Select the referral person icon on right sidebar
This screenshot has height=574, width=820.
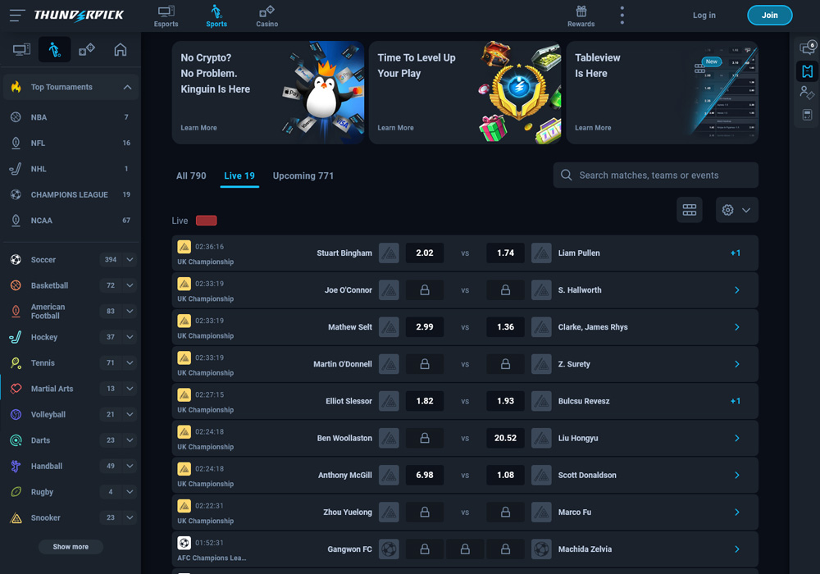pos(809,93)
